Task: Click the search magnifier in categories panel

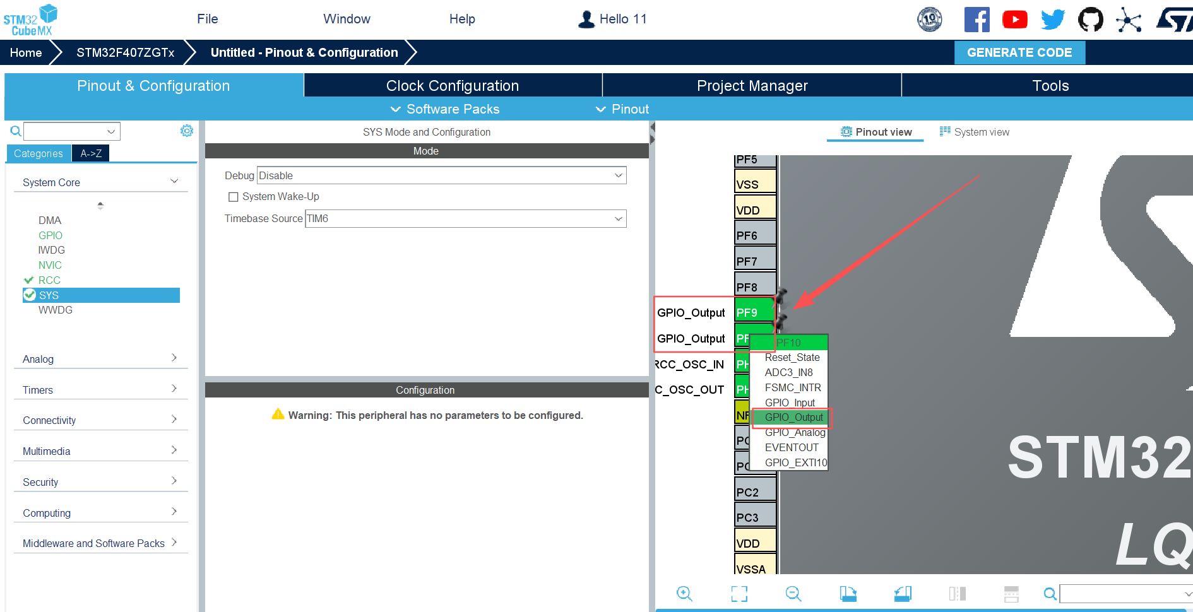Action: click(16, 131)
